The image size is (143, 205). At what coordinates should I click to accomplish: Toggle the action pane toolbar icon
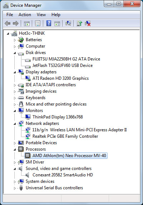[57, 24]
